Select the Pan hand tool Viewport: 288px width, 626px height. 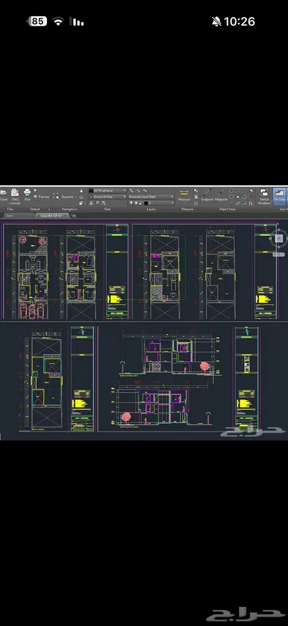[x=81, y=191]
